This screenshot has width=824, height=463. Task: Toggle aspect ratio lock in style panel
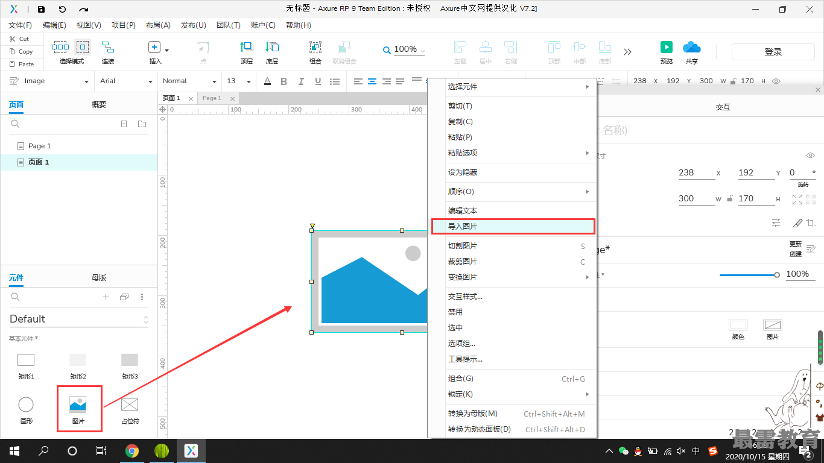[x=729, y=198]
